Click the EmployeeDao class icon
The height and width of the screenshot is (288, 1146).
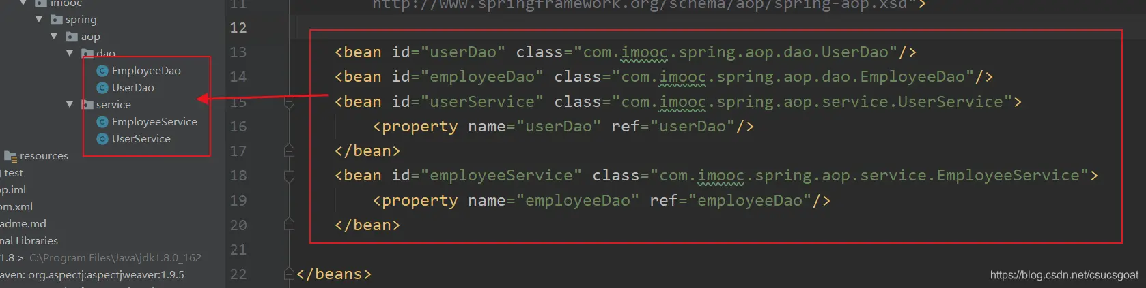pyautogui.click(x=102, y=71)
